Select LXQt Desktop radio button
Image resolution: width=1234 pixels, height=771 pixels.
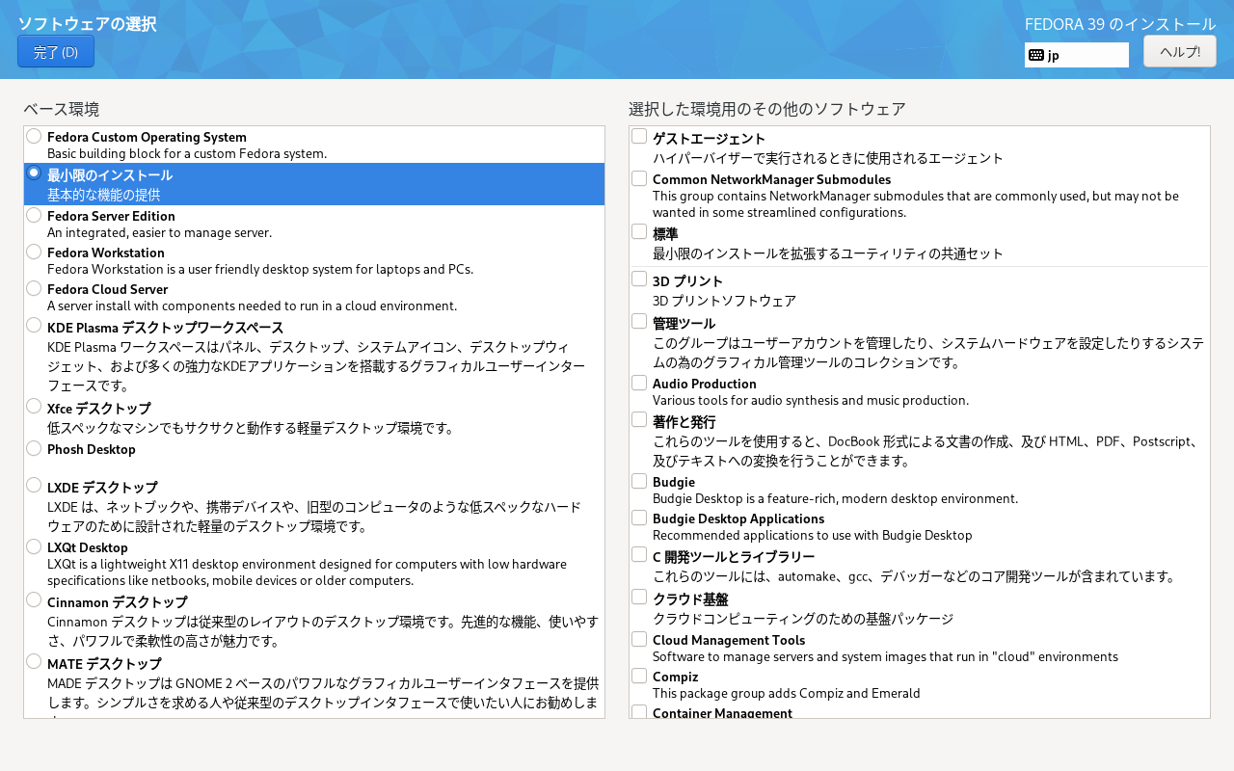34,546
